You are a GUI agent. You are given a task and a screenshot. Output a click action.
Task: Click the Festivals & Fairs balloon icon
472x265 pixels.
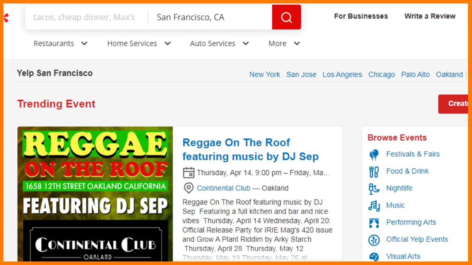tap(374, 154)
